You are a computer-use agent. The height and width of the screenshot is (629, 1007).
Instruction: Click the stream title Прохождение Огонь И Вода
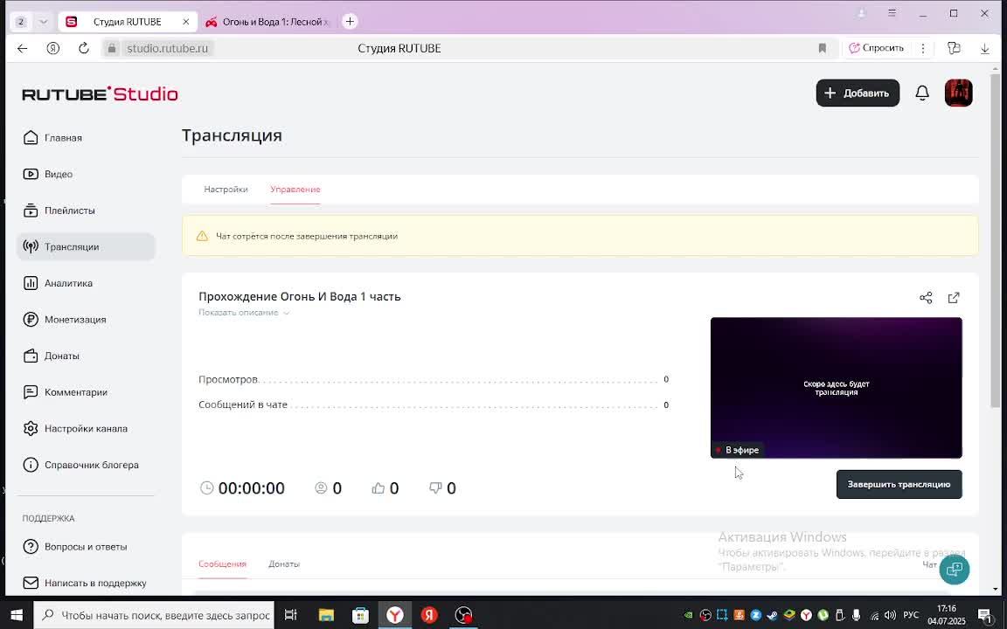pos(299,296)
